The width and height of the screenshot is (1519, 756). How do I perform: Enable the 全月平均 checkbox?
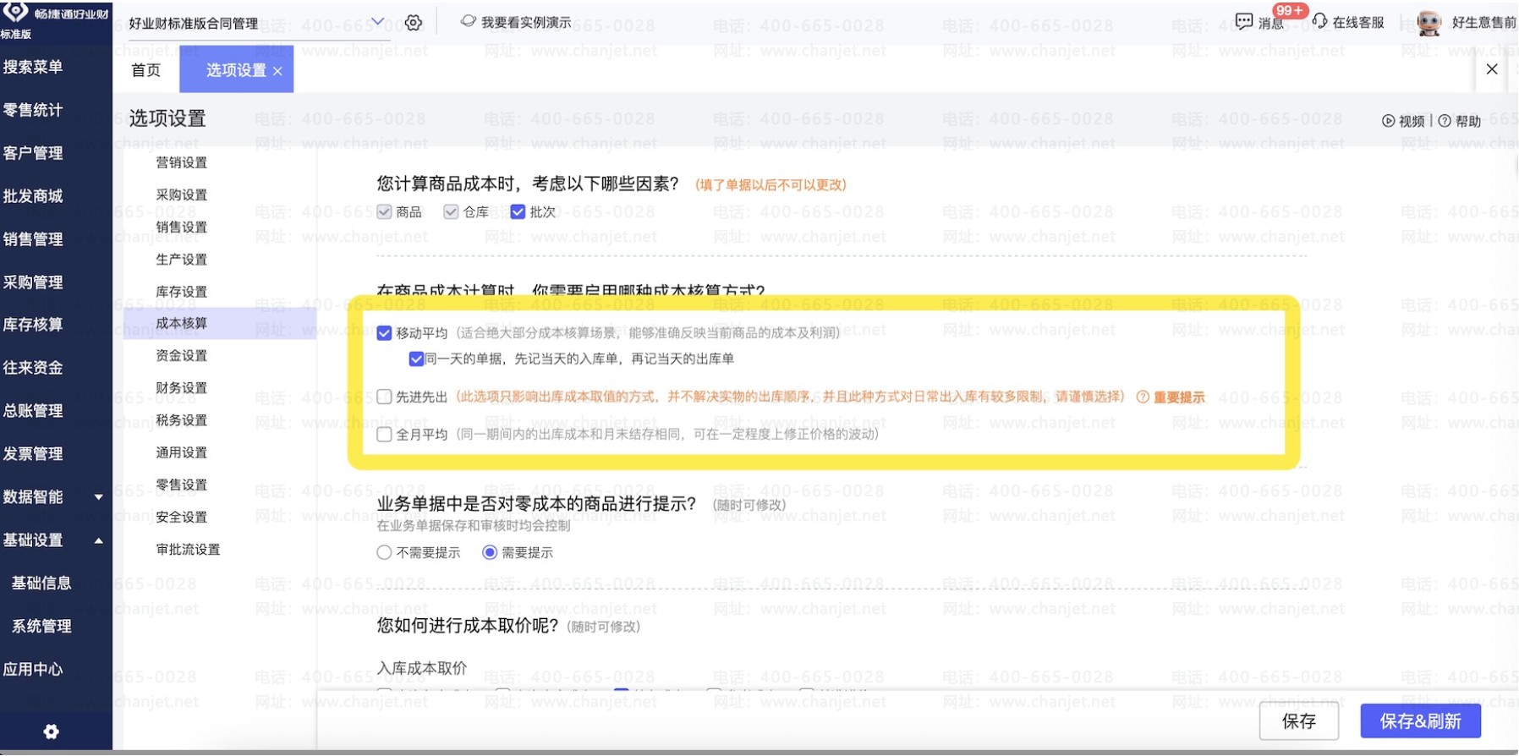(384, 435)
